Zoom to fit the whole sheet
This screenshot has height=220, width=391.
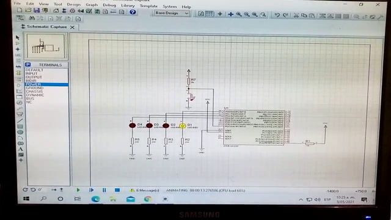(x=255, y=15)
